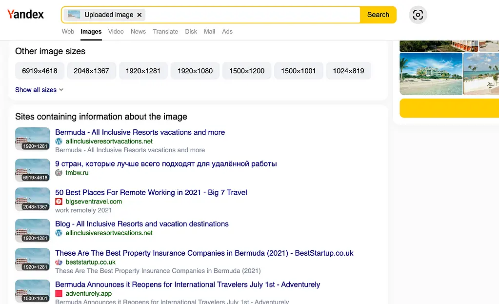The width and height of the screenshot is (499, 304).
Task: Switch to the Web tab
Action: pyautogui.click(x=68, y=31)
